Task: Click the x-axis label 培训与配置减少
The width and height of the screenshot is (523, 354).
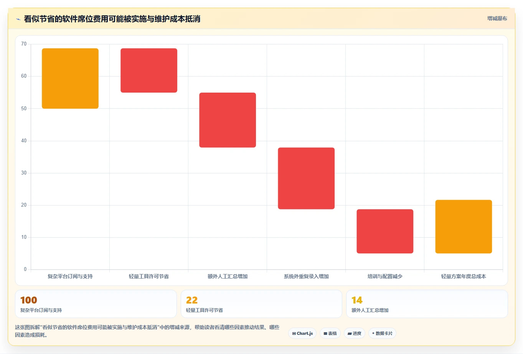Action: click(x=385, y=276)
